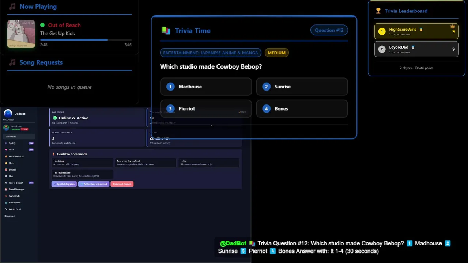Image resolution: width=468 pixels, height=263 pixels.
Task: Click the DadBot robot logo
Action: tap(8, 113)
